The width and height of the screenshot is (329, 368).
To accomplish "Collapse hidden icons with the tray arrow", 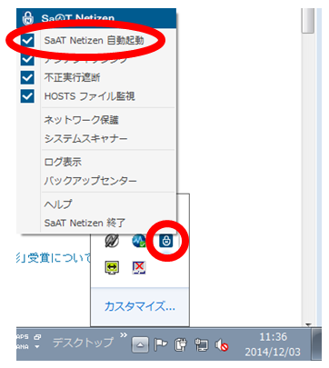I will click(x=140, y=345).
